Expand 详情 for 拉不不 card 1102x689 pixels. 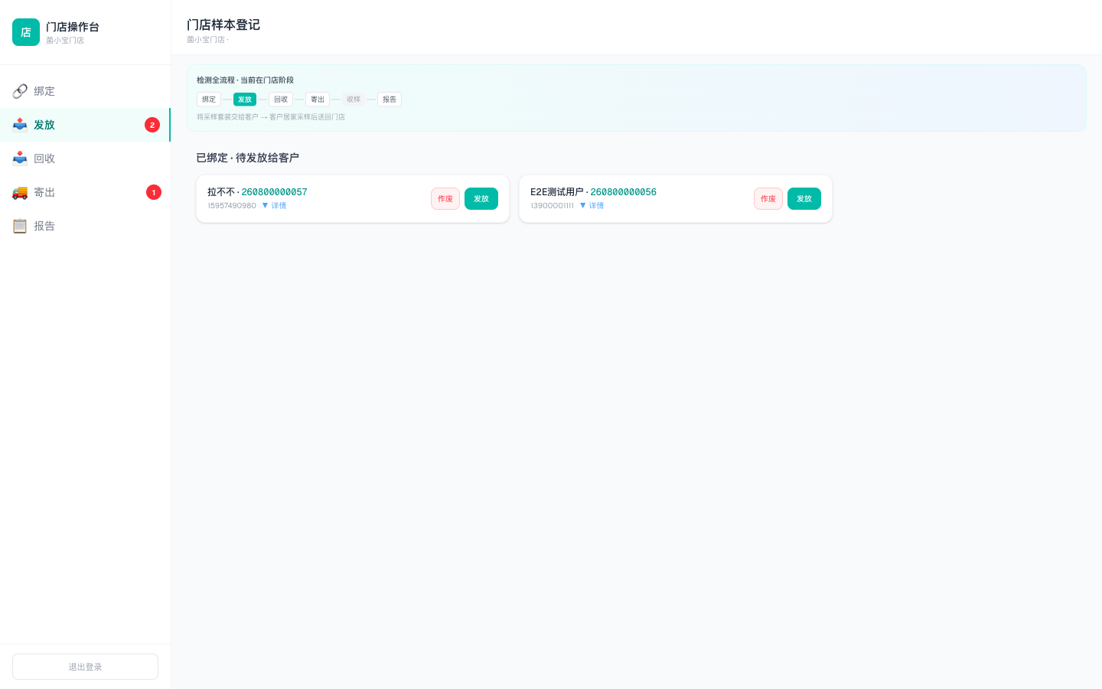point(274,206)
